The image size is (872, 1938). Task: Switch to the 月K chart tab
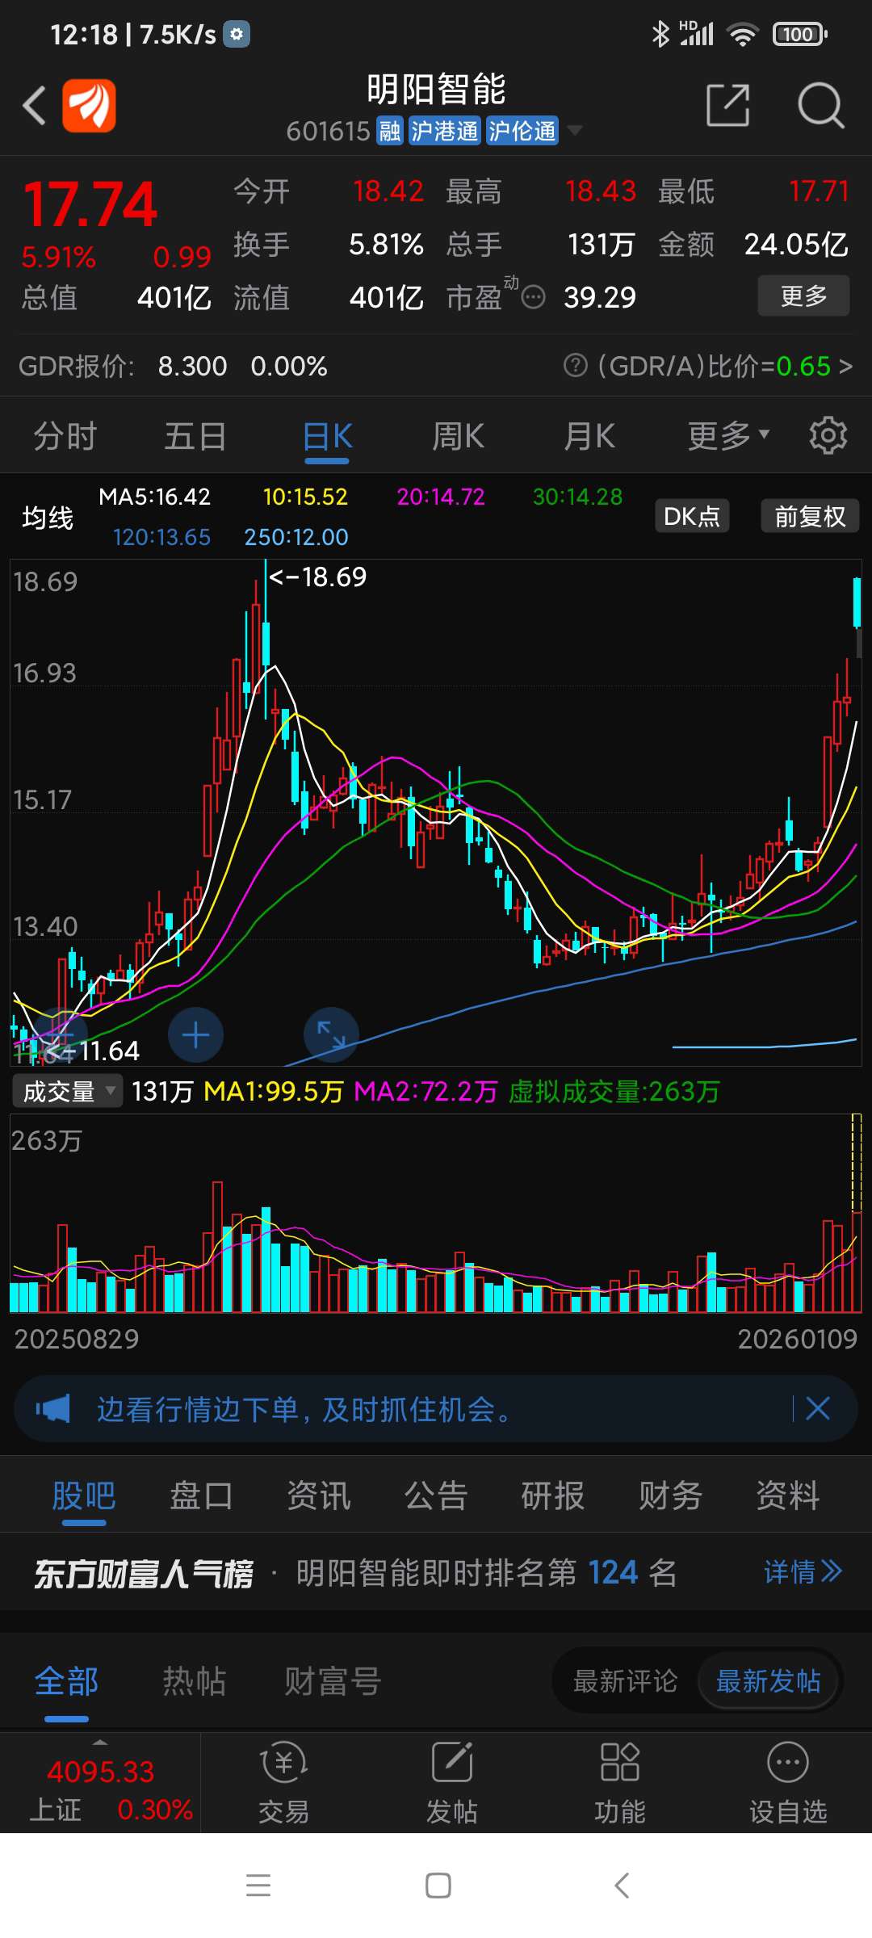(589, 436)
